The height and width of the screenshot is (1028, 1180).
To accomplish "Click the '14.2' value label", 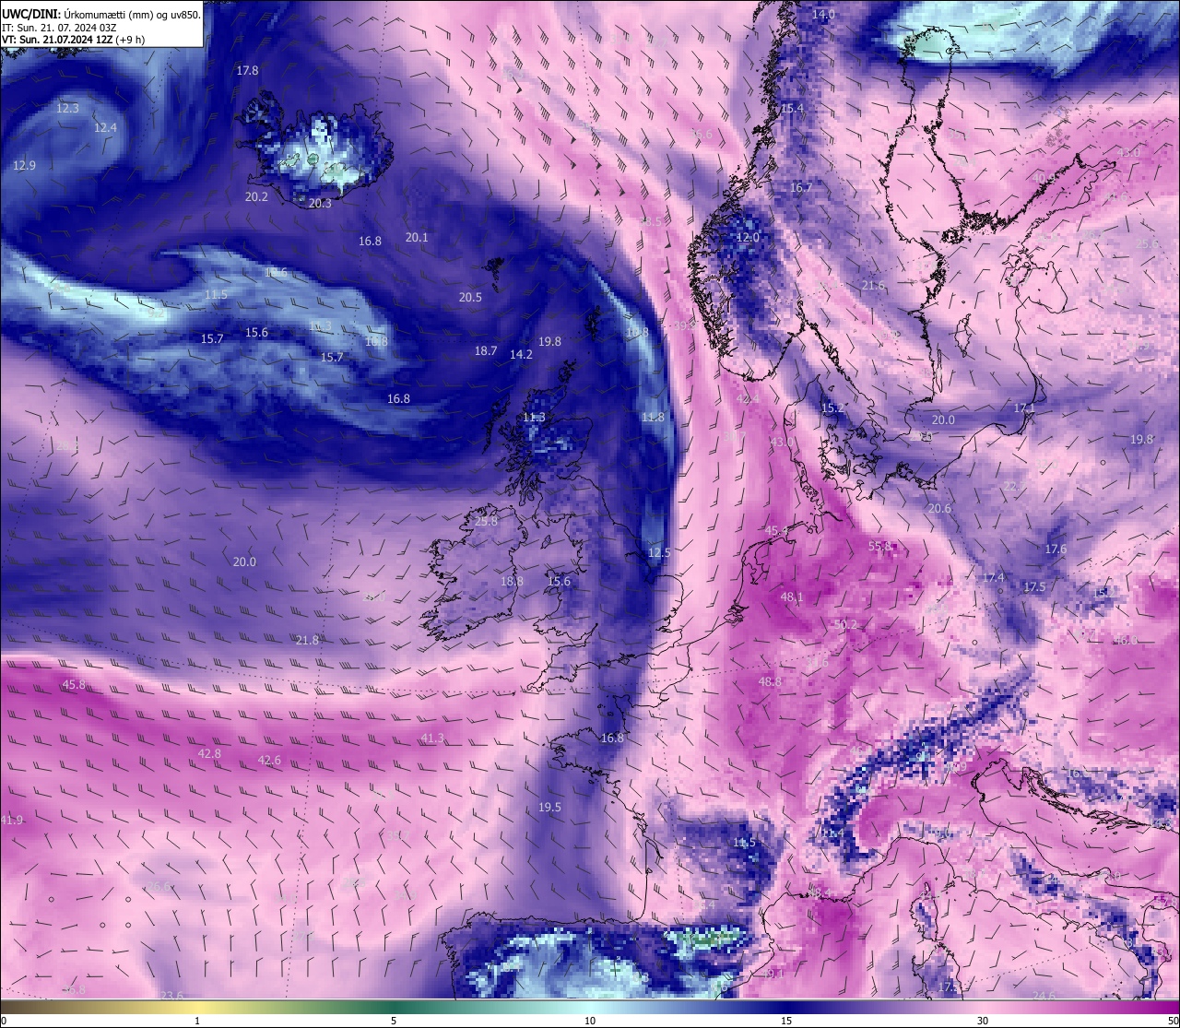I will 521,354.
